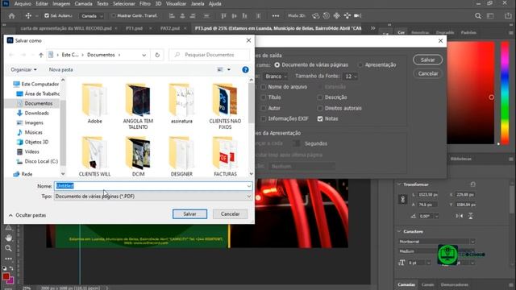Select the Move tool icon in options bar
Viewport: 516px width, 290px height.
point(29,16)
